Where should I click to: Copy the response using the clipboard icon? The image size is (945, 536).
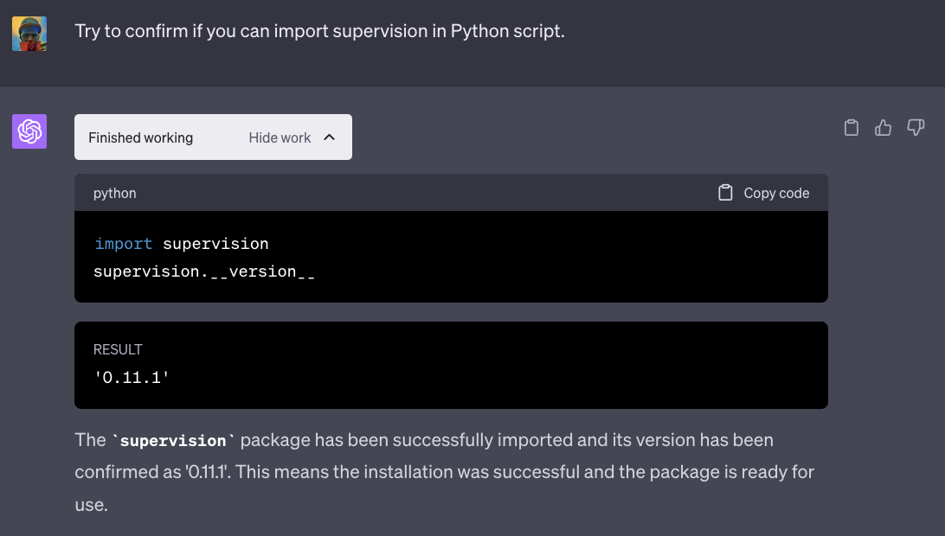[851, 128]
